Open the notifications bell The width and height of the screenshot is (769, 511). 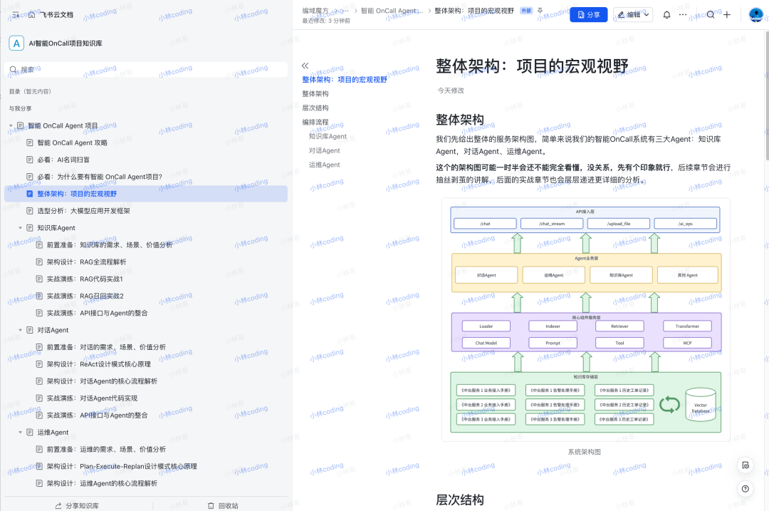[x=666, y=15]
